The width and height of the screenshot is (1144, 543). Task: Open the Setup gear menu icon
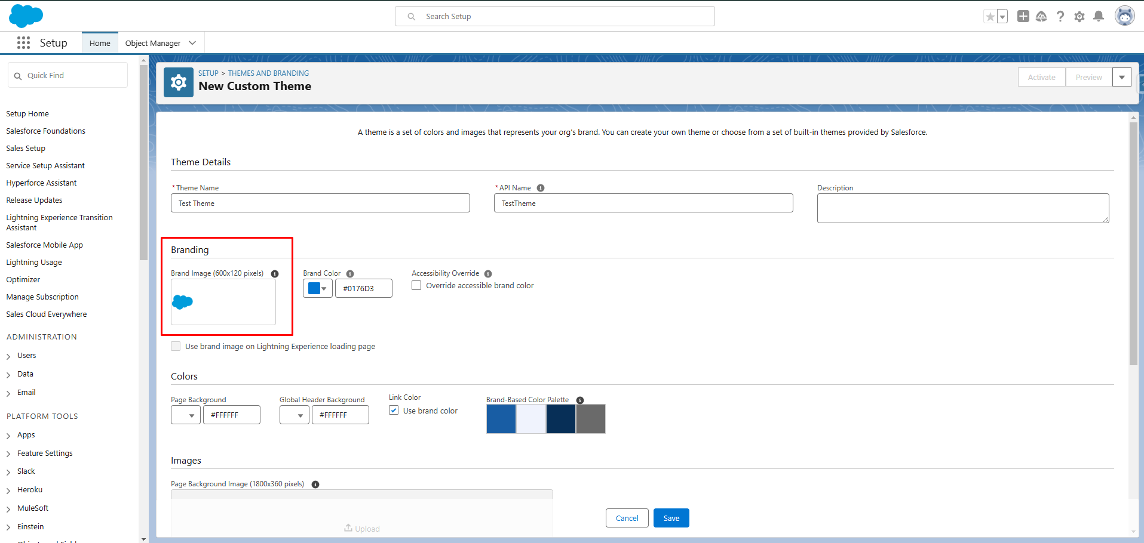1079,17
